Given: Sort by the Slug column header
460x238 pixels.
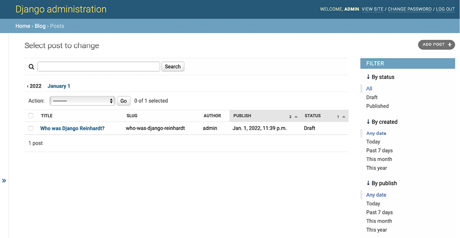Looking at the screenshot, I should click(132, 116).
